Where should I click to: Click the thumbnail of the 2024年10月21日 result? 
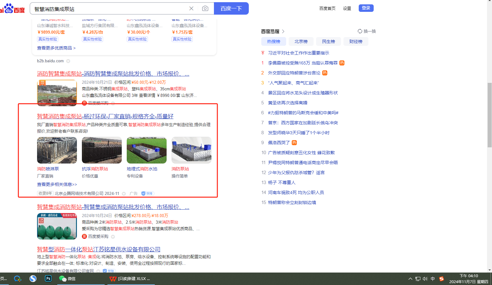pyautogui.click(x=57, y=93)
